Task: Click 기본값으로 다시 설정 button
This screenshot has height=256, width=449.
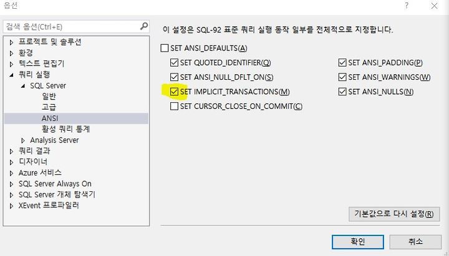Action: point(394,214)
